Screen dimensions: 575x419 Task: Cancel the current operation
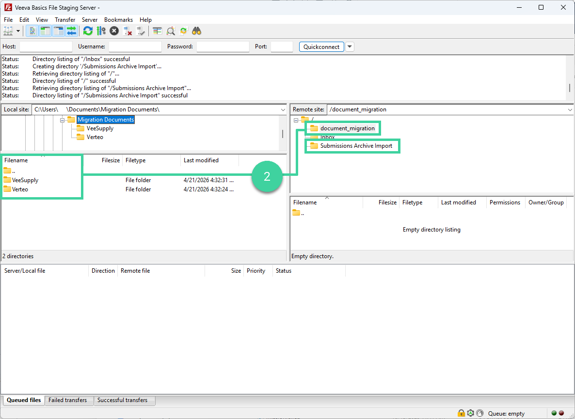(x=113, y=31)
